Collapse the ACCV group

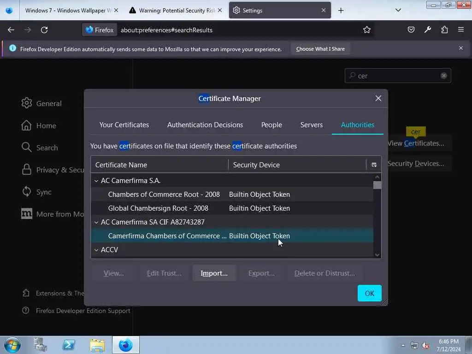point(96,250)
